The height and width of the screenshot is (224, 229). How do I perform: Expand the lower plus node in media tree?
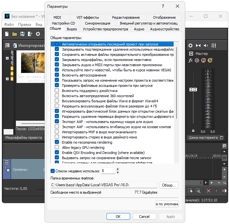click(x=7, y=79)
